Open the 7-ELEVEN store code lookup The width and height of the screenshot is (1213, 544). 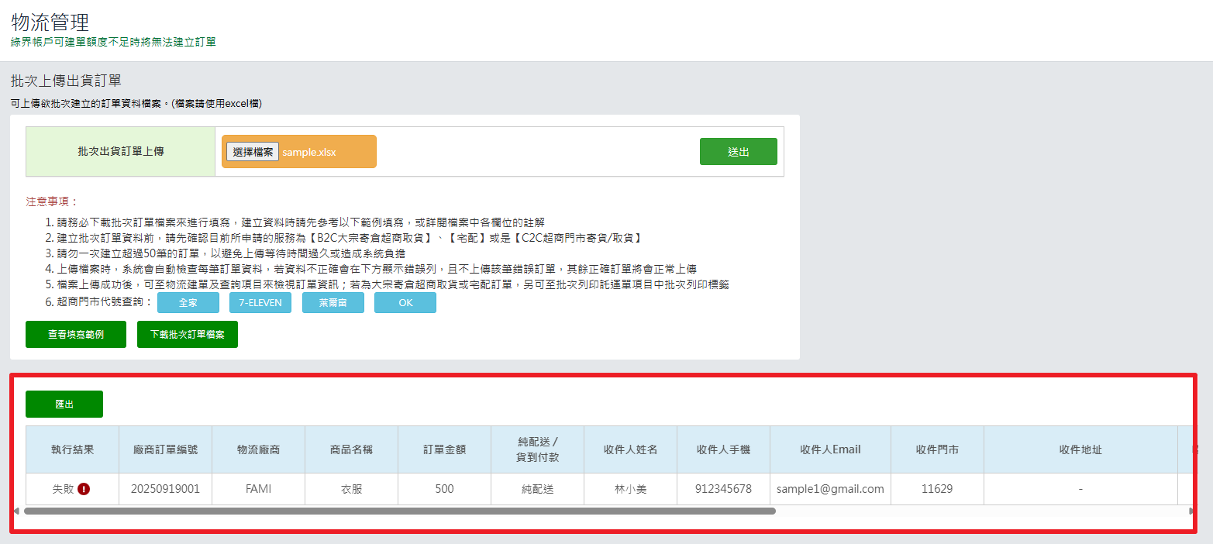coord(260,303)
